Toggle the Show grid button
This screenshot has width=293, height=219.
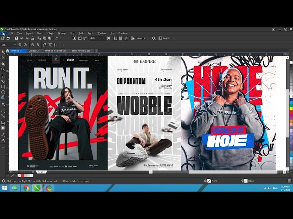click(x=121, y=38)
